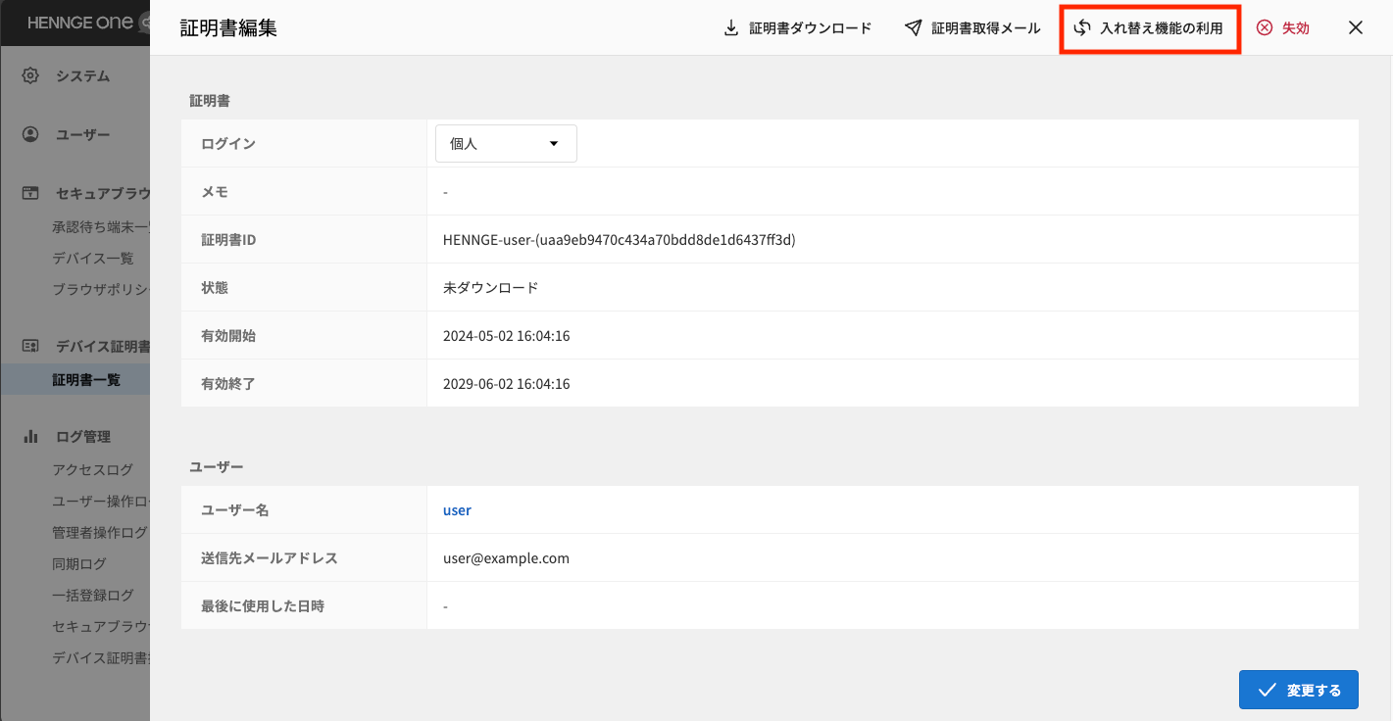Click the checkmark icon on 変更する button

point(1267,690)
